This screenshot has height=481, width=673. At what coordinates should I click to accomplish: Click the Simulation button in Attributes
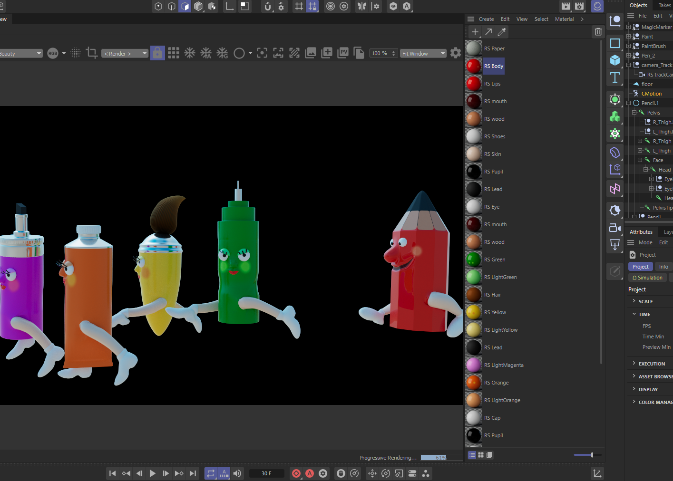[x=647, y=278]
